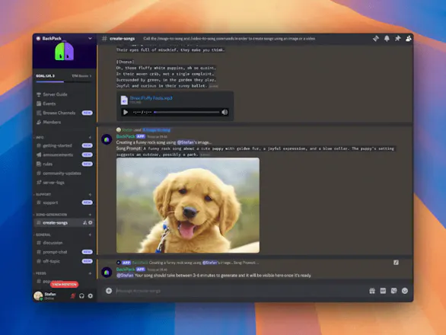Click the notification bell icon
The image size is (446, 335).
point(387,38)
